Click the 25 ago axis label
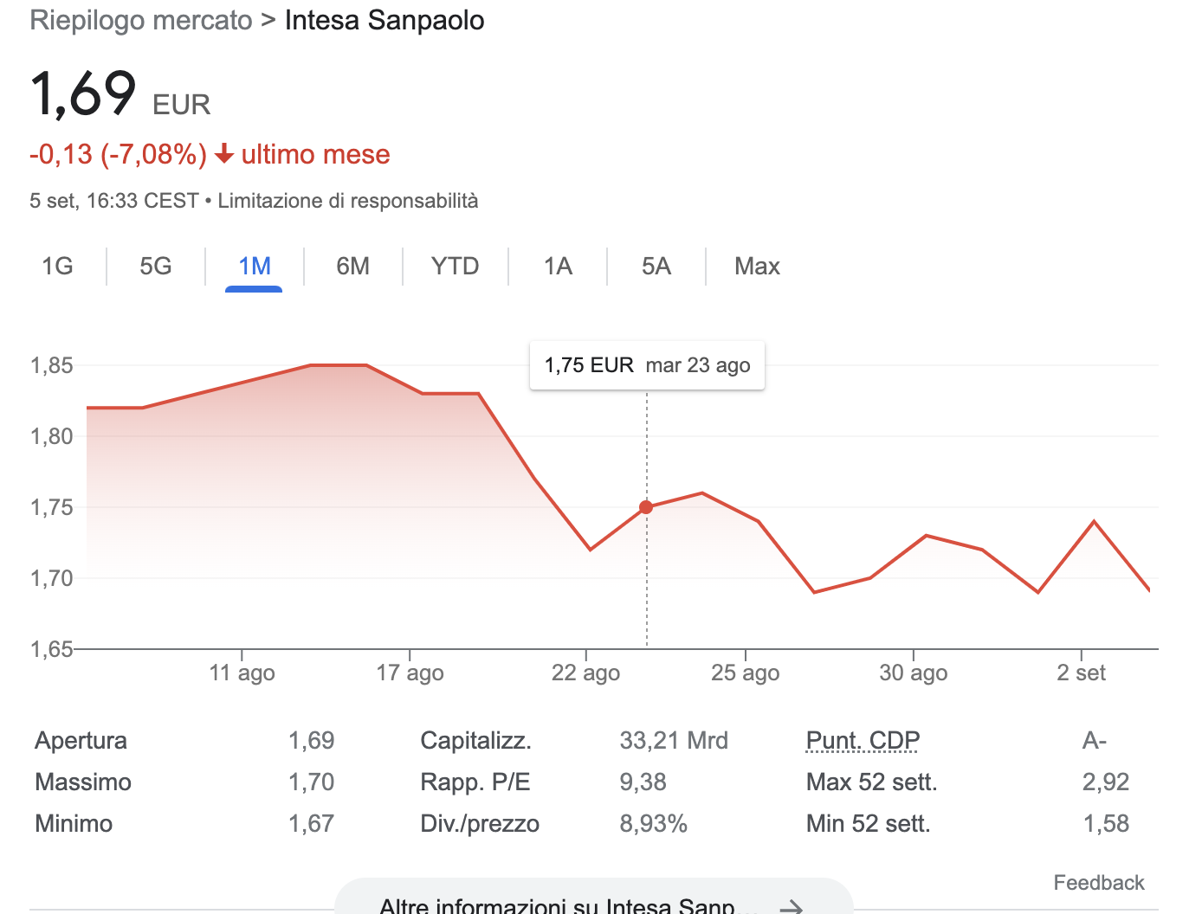Screen dimensions: 1202x914 [746, 673]
